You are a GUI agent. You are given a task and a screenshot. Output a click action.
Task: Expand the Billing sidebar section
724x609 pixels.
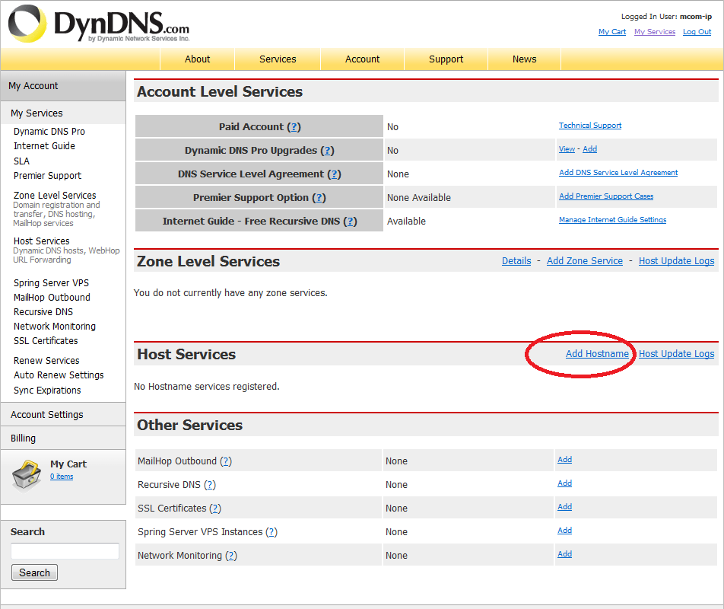24,438
